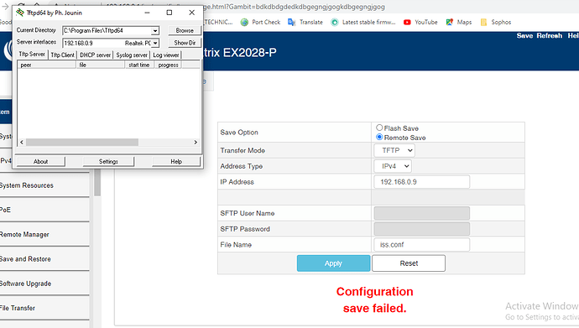Screen dimensions: 579x328
Task: Open File Transfer menu item
Action: coord(44,308)
